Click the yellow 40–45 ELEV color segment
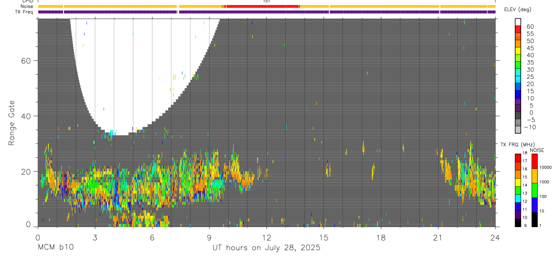This screenshot has width=557, height=257. [518, 51]
